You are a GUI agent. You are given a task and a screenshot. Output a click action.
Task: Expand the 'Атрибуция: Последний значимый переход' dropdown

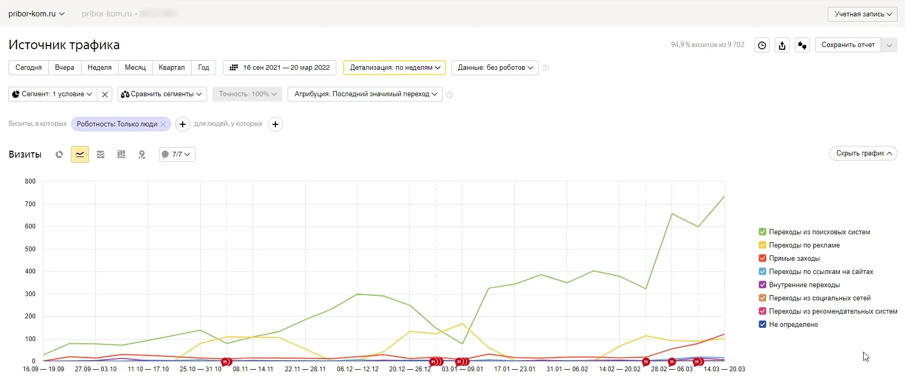(365, 94)
